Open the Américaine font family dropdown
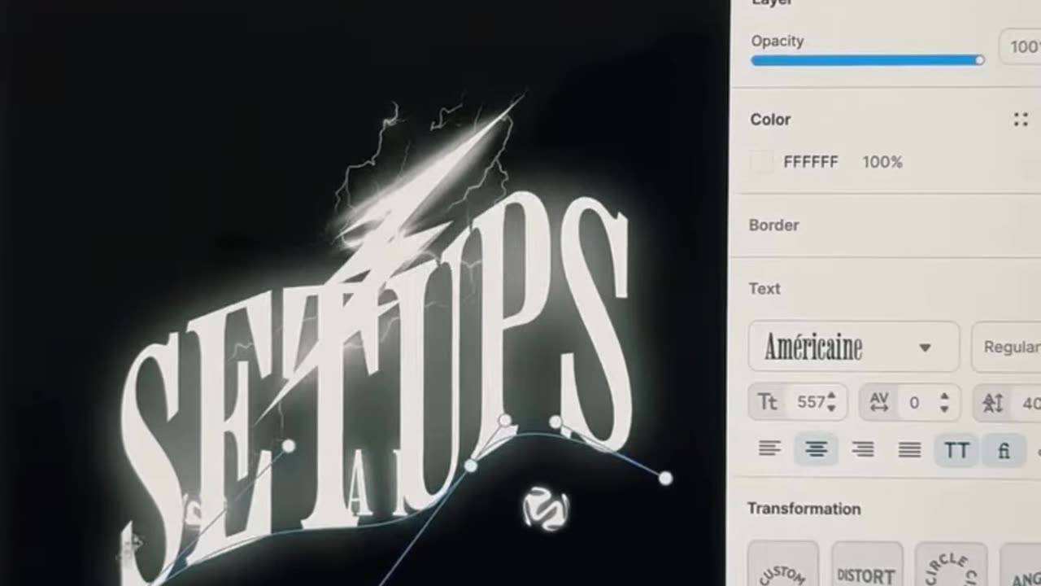This screenshot has height=586, width=1041. (854, 348)
